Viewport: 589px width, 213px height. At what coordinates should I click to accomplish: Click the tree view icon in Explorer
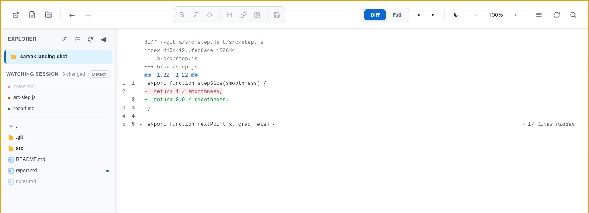point(77,39)
